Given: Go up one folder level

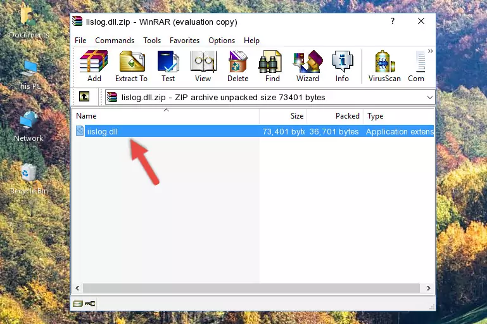Looking at the screenshot, I should pos(84,97).
